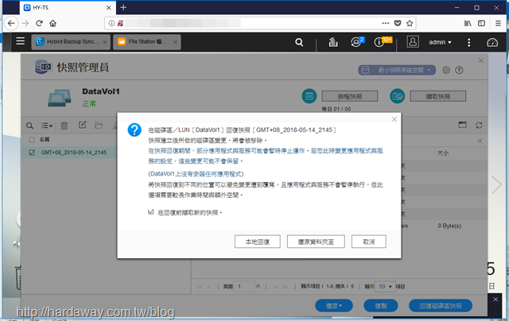The image size is (509, 321).
Task: Open Snapshot Manager help icon
Action: coord(459,70)
